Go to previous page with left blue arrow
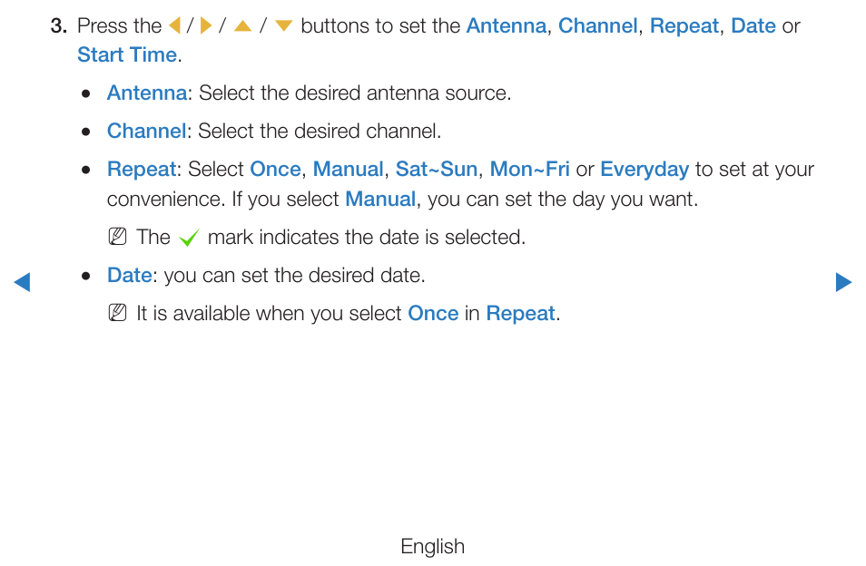Viewport: 866px width, 566px height. coord(22,282)
